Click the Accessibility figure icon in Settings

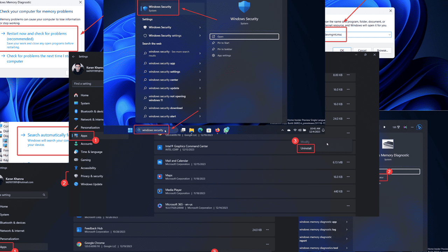click(76, 168)
